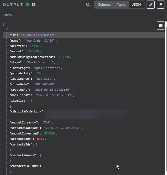Screen dimensions: 167x175
Task: Switch to the Table view tab
Action: tap(121, 5)
